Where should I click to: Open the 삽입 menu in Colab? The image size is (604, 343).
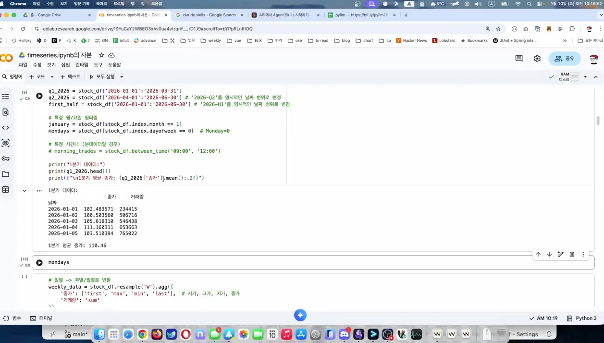(65, 65)
